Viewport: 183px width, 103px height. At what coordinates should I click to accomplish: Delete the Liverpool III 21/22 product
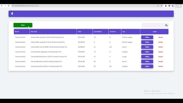point(161,42)
